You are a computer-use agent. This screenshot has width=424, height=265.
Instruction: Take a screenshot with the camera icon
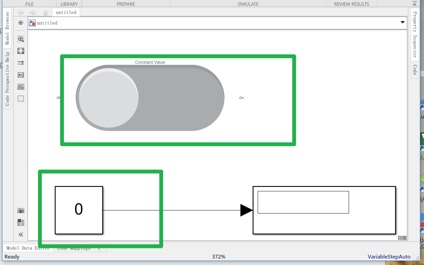point(21,210)
